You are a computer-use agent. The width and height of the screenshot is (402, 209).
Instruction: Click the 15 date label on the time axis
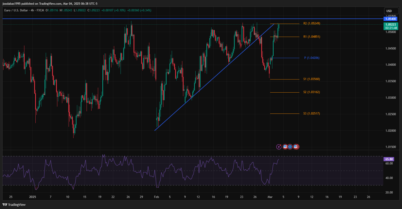(x=84, y=197)
